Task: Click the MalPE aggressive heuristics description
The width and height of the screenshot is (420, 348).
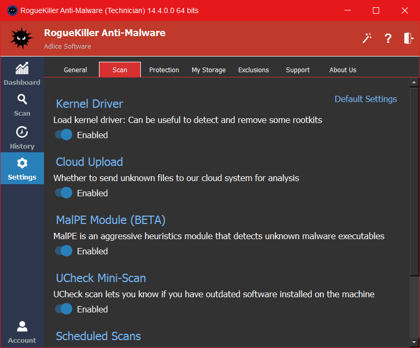Action: [x=219, y=236]
